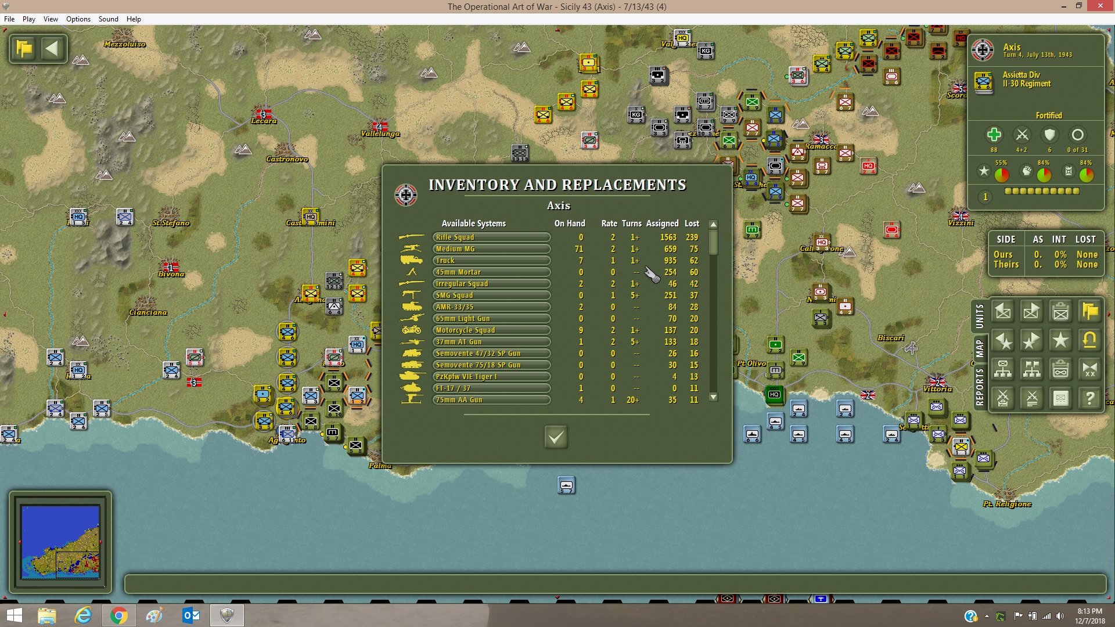
Task: Select the Semovente 47/32 SP Gun entry
Action: 491,353
